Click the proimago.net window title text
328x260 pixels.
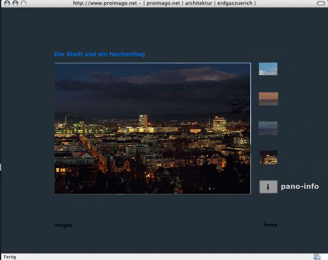point(164,3)
